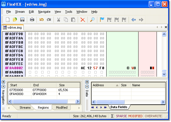Click the MODIFIED indicator in the status bar
171x122 pixels.
click(135, 116)
